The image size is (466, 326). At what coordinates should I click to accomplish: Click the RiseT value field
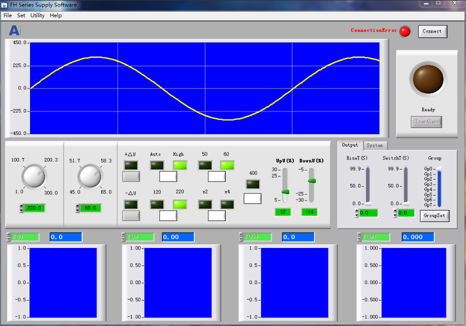368,213
